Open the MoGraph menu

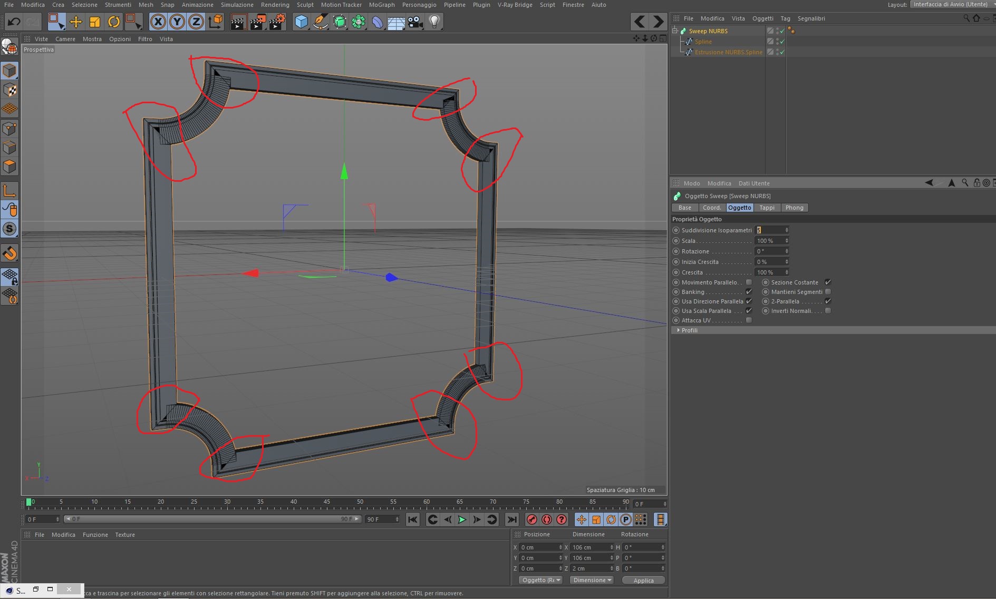coord(381,5)
